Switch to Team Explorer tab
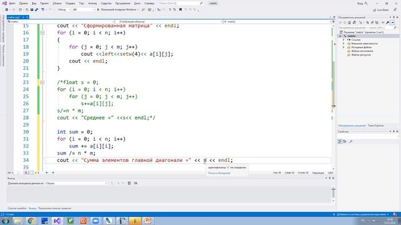Screen dimensions: 401x225 coord(376,126)
